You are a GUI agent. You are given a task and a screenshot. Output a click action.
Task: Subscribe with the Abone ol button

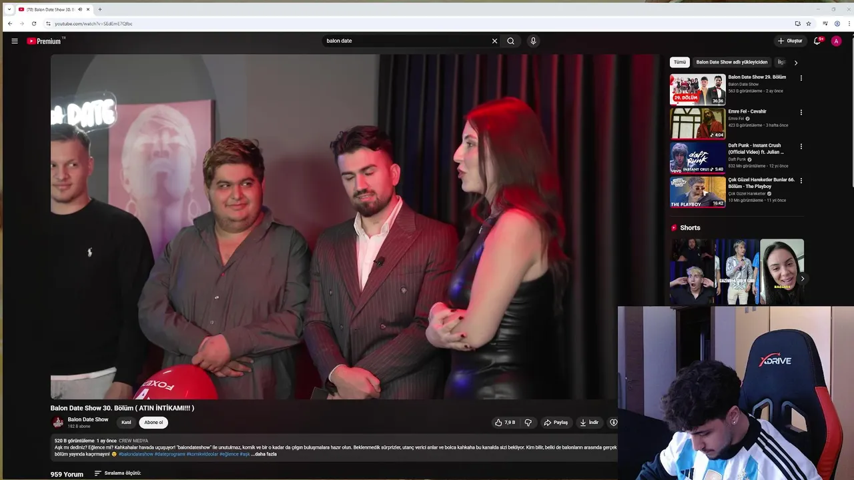click(153, 423)
